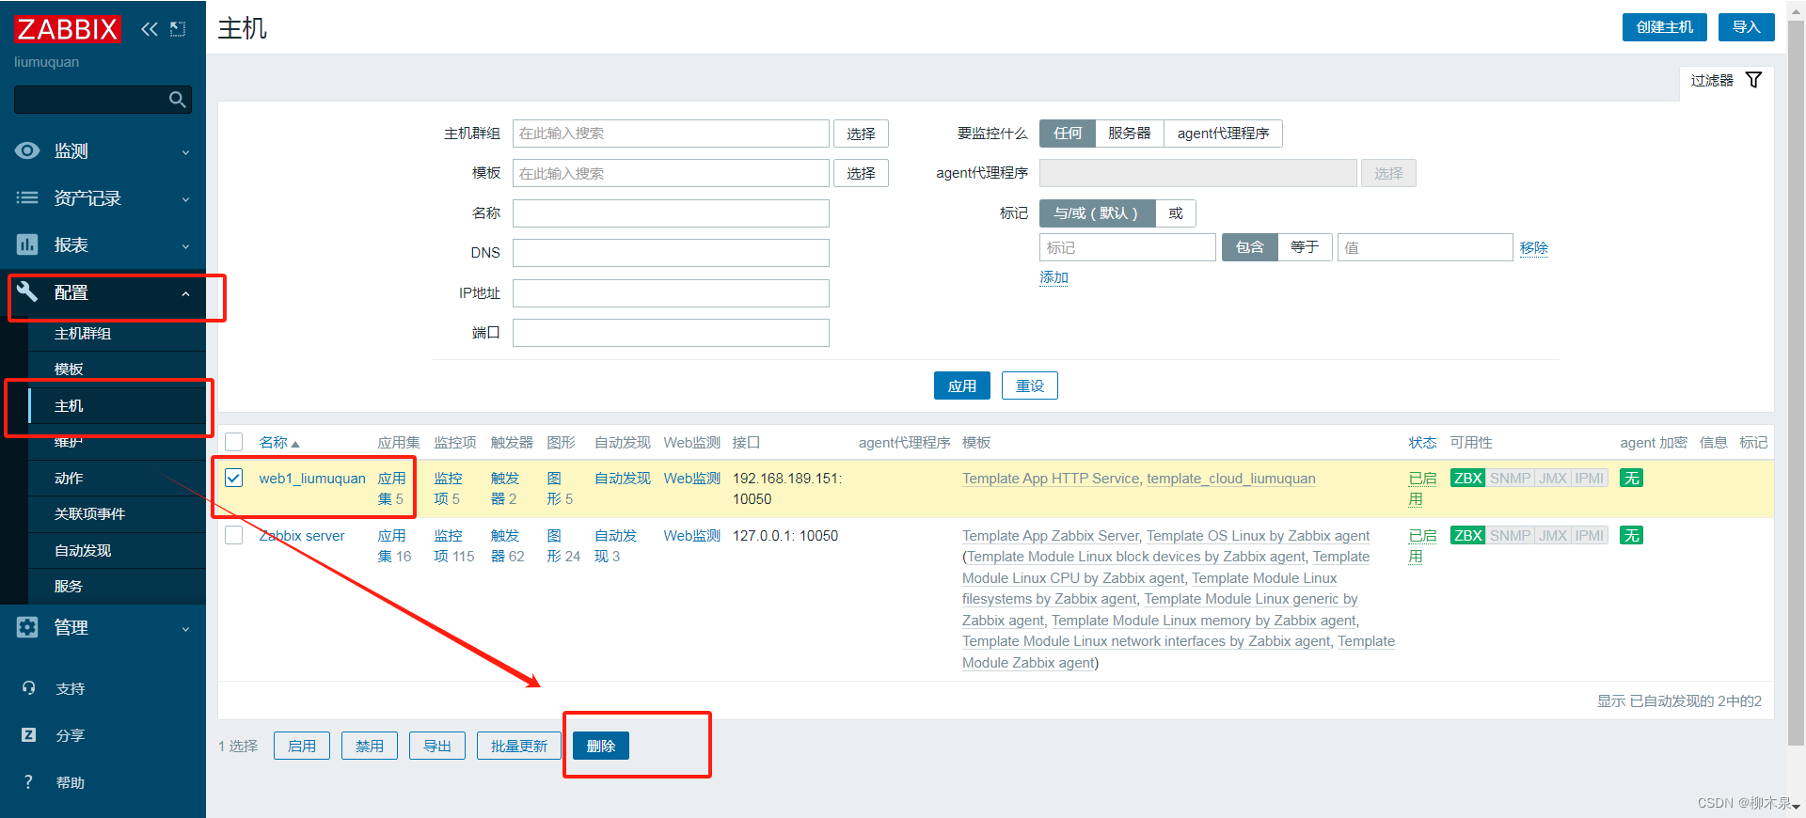
Task: Select 等于 tag operator
Action: point(1305,247)
